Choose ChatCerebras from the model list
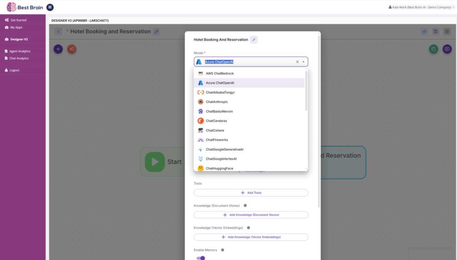This screenshot has height=260, width=457. (249, 121)
